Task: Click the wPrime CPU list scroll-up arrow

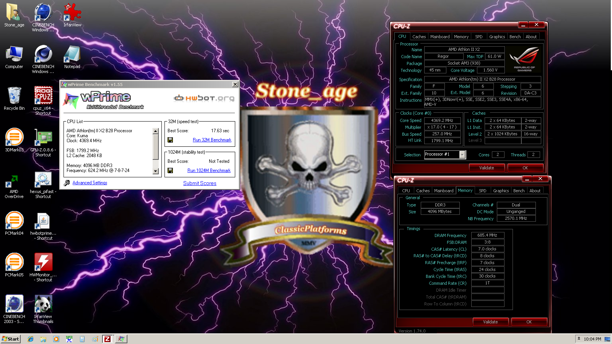Action: 156,131
